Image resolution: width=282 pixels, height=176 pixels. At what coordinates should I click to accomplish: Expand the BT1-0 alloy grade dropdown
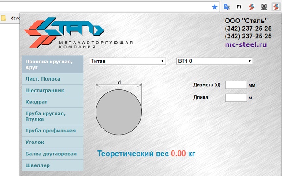tap(214, 61)
